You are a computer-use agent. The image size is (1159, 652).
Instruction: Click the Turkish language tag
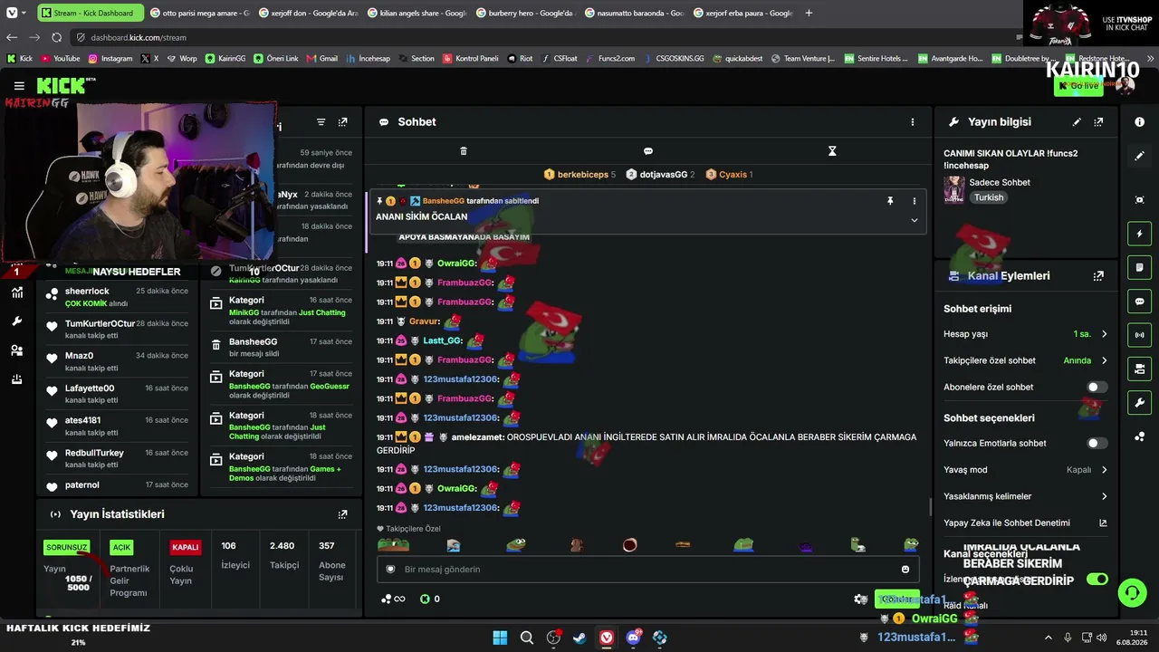pos(989,198)
